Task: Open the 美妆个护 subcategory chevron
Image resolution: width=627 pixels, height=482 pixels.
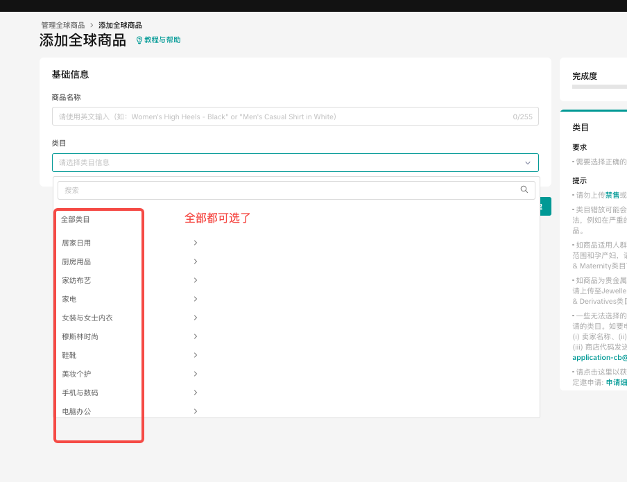Action: click(x=196, y=374)
